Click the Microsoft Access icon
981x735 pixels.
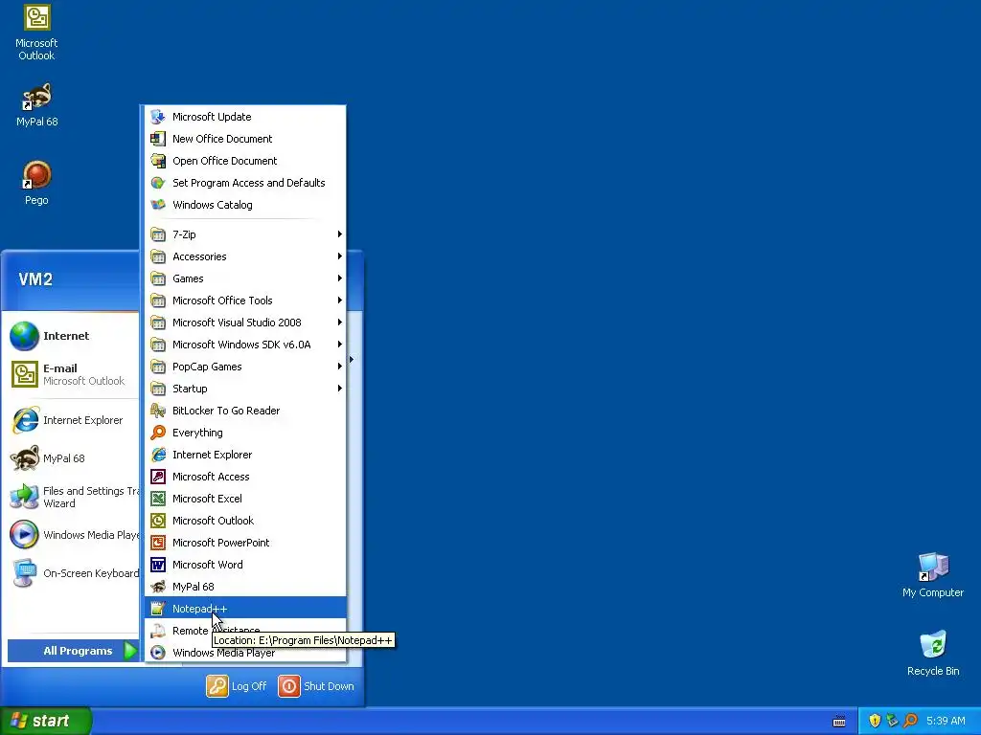coord(158,477)
